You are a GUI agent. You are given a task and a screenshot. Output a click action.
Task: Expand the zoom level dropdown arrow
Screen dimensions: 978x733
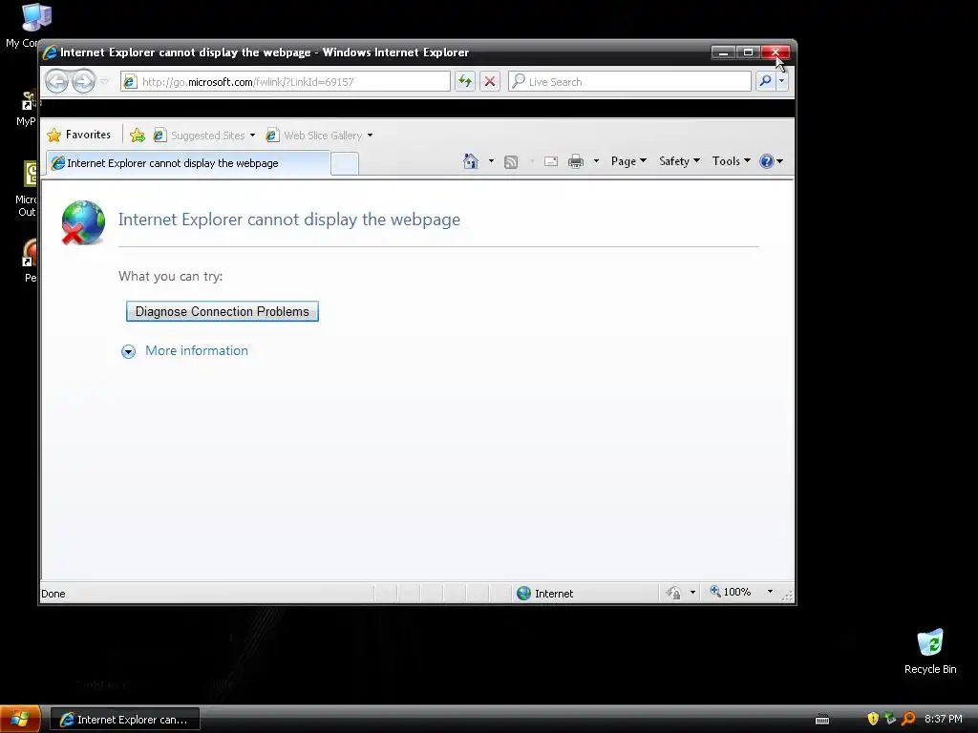[x=770, y=592]
